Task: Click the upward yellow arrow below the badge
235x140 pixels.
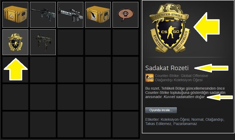Action: [x=16, y=69]
